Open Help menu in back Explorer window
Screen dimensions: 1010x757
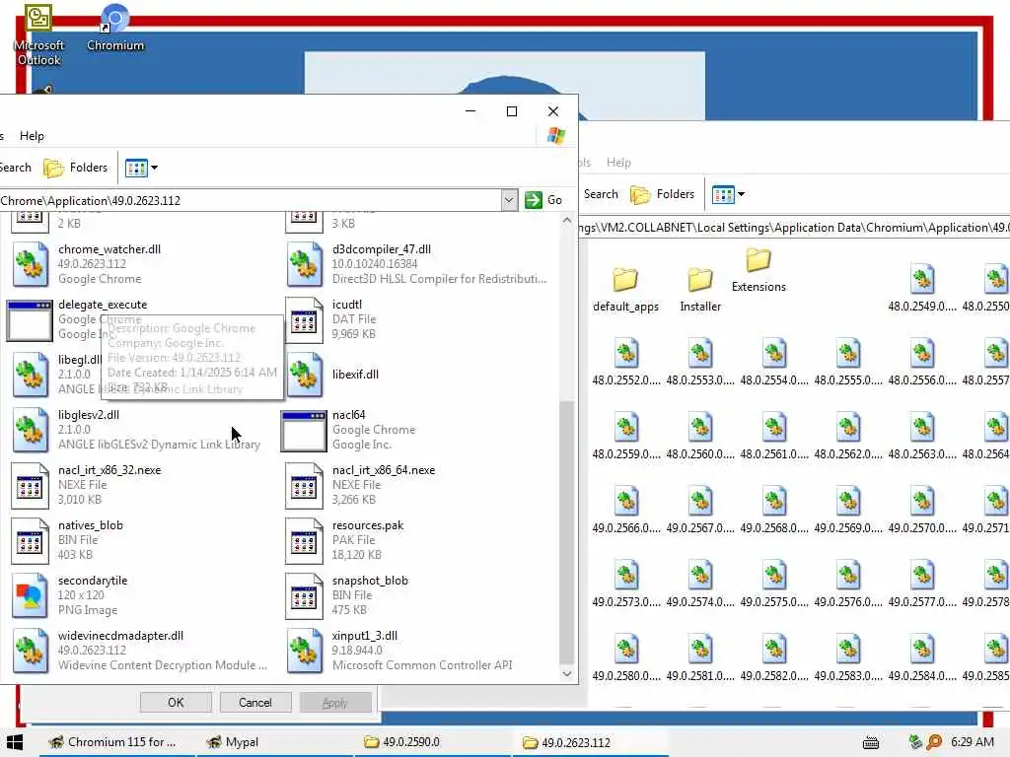[618, 163]
